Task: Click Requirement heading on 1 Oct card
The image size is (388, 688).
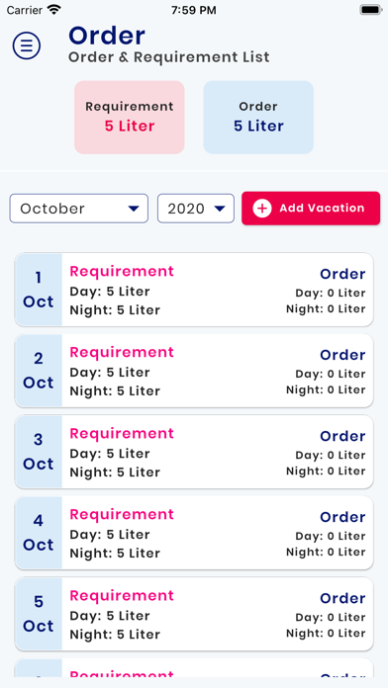Action: pyautogui.click(x=122, y=272)
